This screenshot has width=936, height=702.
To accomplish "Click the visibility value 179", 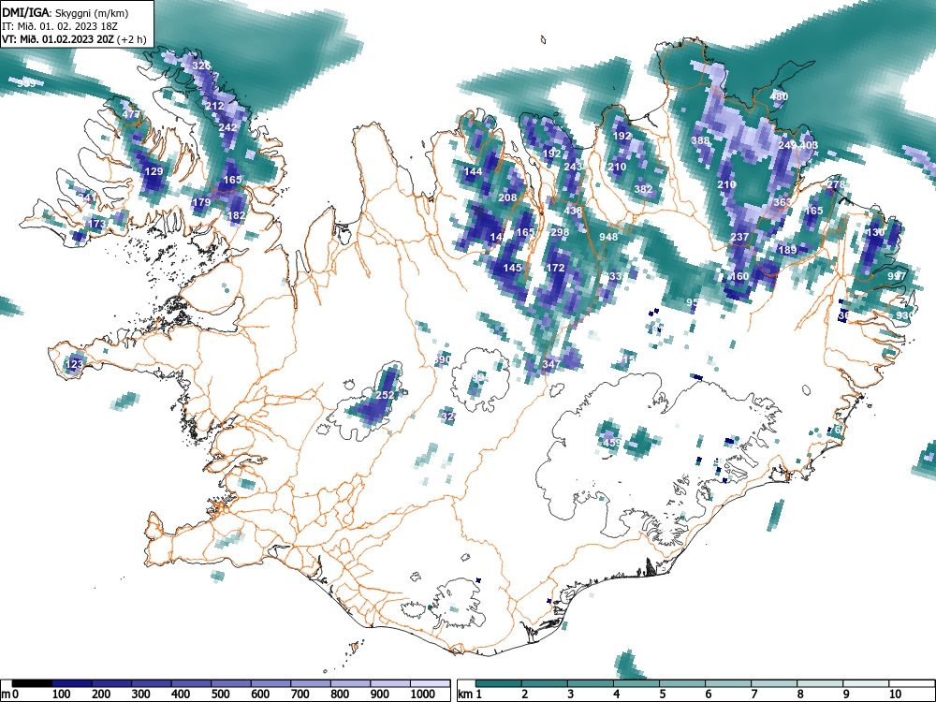I will [202, 202].
